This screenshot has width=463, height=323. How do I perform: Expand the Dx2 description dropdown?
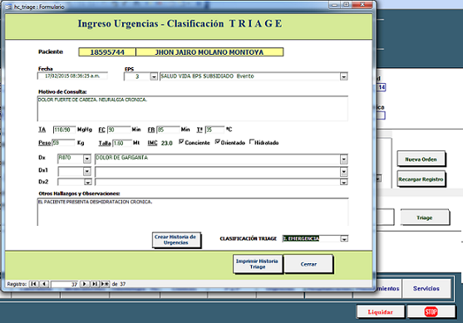point(343,183)
